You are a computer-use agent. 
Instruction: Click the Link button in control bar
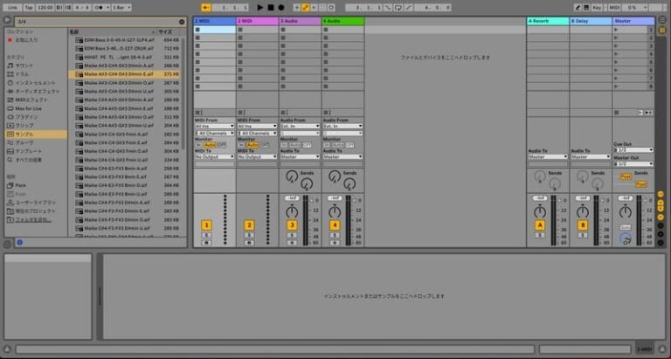tap(12, 7)
